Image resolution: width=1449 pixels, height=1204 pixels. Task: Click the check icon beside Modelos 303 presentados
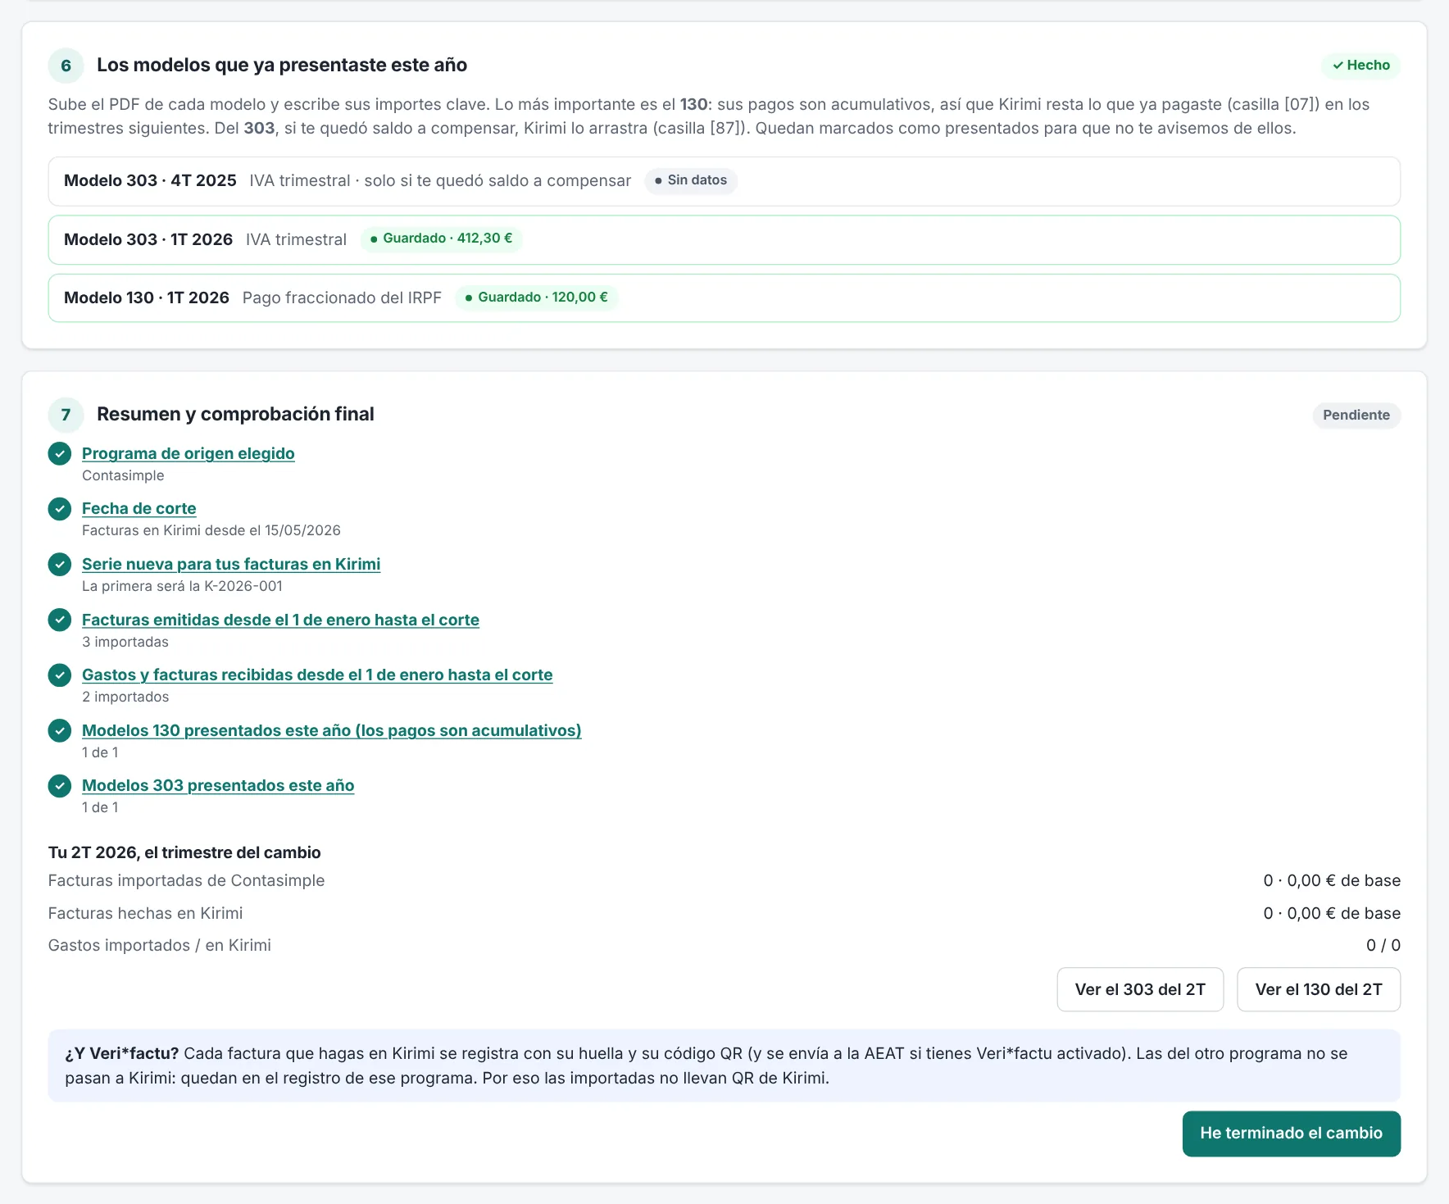click(x=60, y=785)
